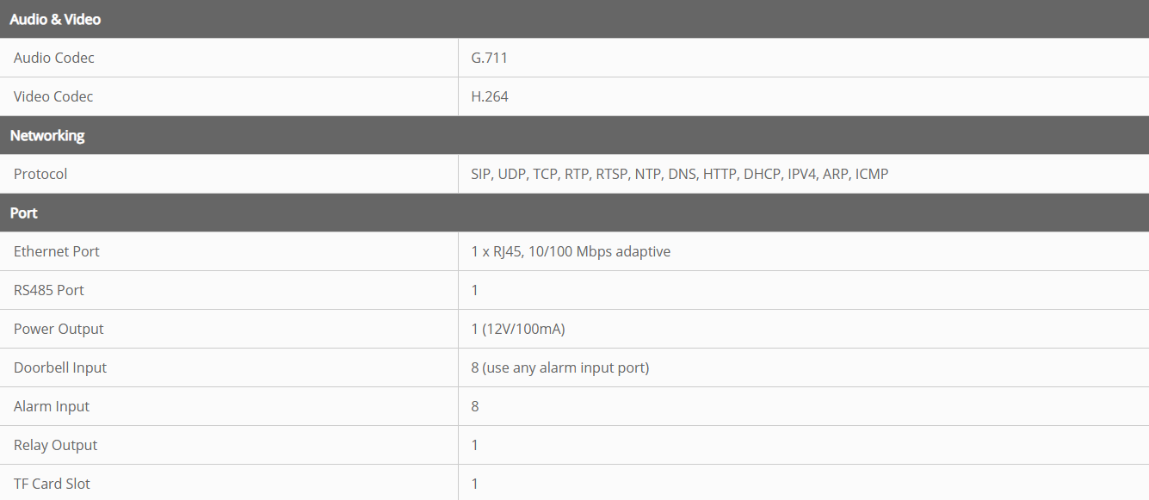Select the Relay Output row label
Viewport: 1149px width, 500px height.
pyautogui.click(x=56, y=445)
